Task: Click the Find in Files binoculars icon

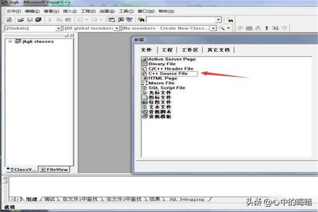Action: (x=141, y=20)
